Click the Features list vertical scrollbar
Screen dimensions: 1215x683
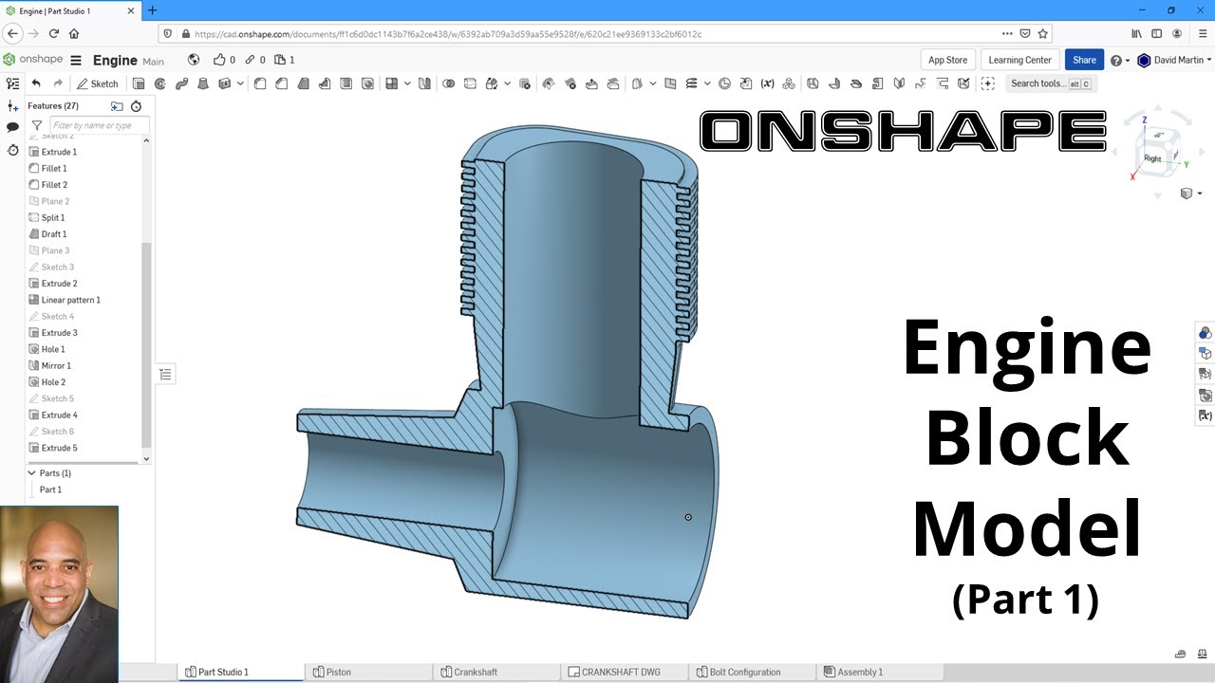(146, 345)
